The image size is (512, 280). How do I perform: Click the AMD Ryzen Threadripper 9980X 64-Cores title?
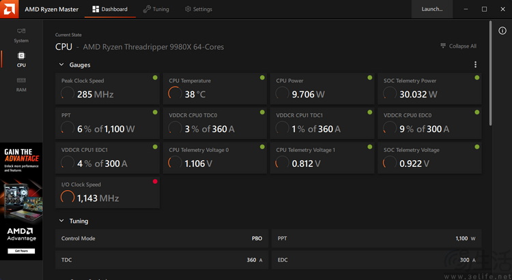coord(154,47)
